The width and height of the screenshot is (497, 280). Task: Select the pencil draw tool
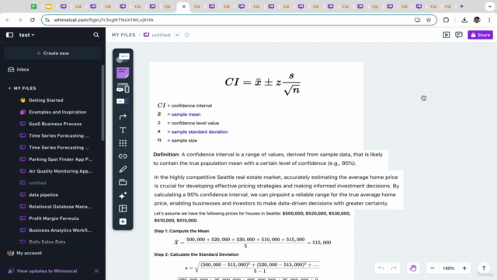pos(123,170)
